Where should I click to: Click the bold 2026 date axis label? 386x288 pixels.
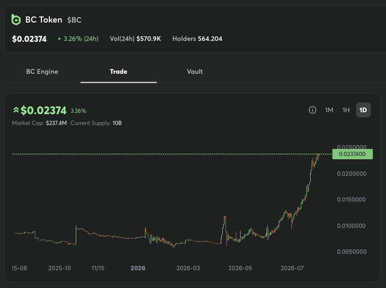(138, 268)
